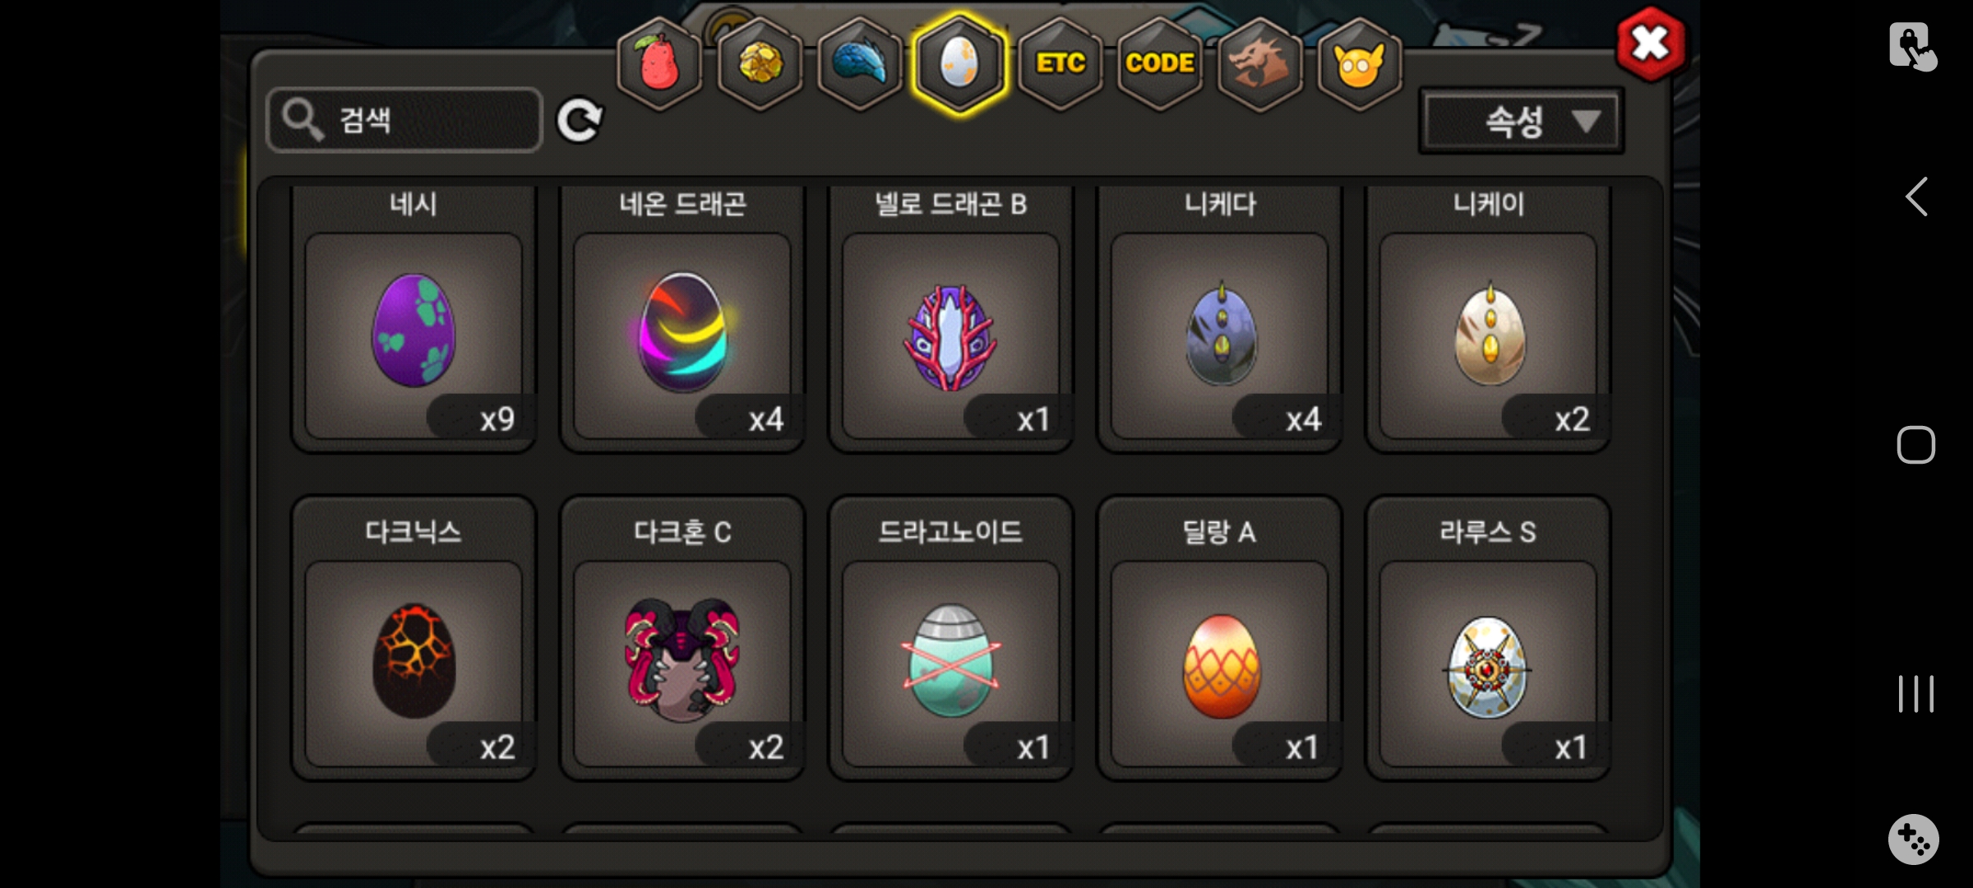The width and height of the screenshot is (1973, 888).
Task: Open the Android recent apps button
Action: click(1916, 694)
